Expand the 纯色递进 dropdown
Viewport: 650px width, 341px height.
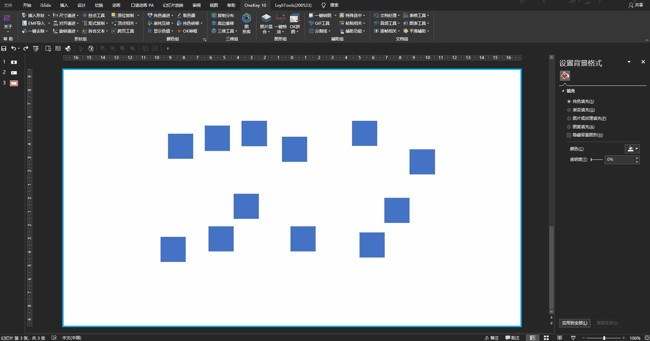172,15
